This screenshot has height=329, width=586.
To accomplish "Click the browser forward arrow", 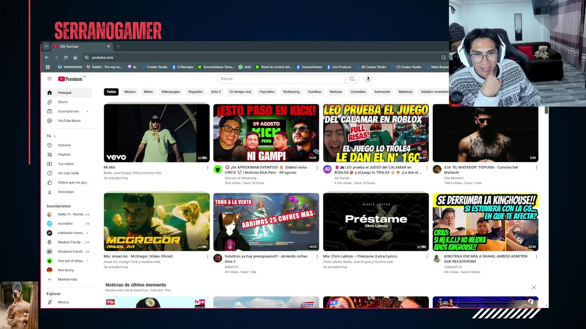I will click(x=56, y=58).
